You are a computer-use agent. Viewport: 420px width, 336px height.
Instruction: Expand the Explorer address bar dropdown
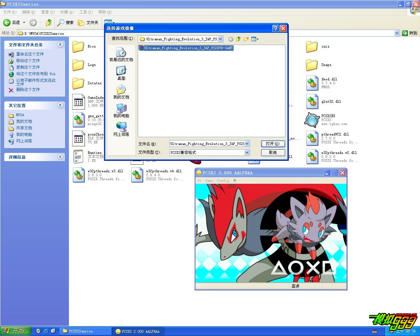(x=397, y=33)
